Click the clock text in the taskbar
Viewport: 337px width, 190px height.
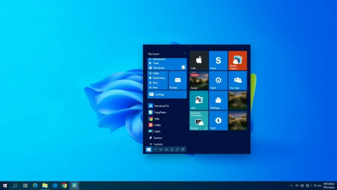coord(317,185)
